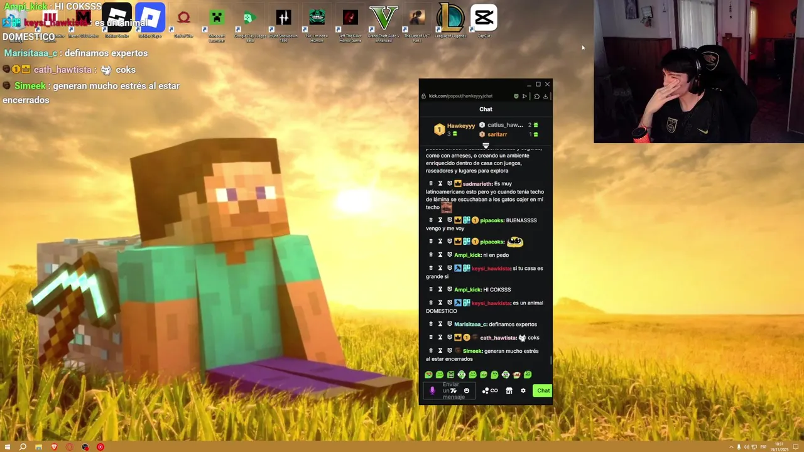Open The Last of Us Part I shortcut
Image resolution: width=804 pixels, height=452 pixels.
[x=417, y=22]
